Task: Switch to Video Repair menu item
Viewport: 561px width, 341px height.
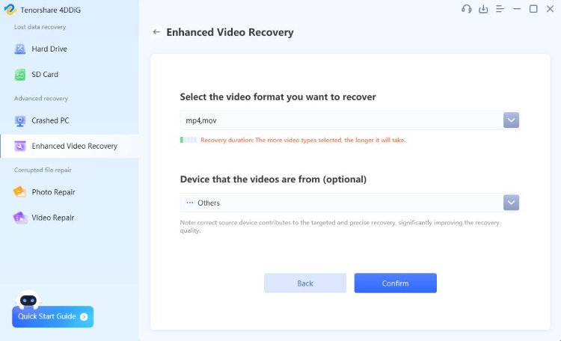Action: [x=70, y=218]
